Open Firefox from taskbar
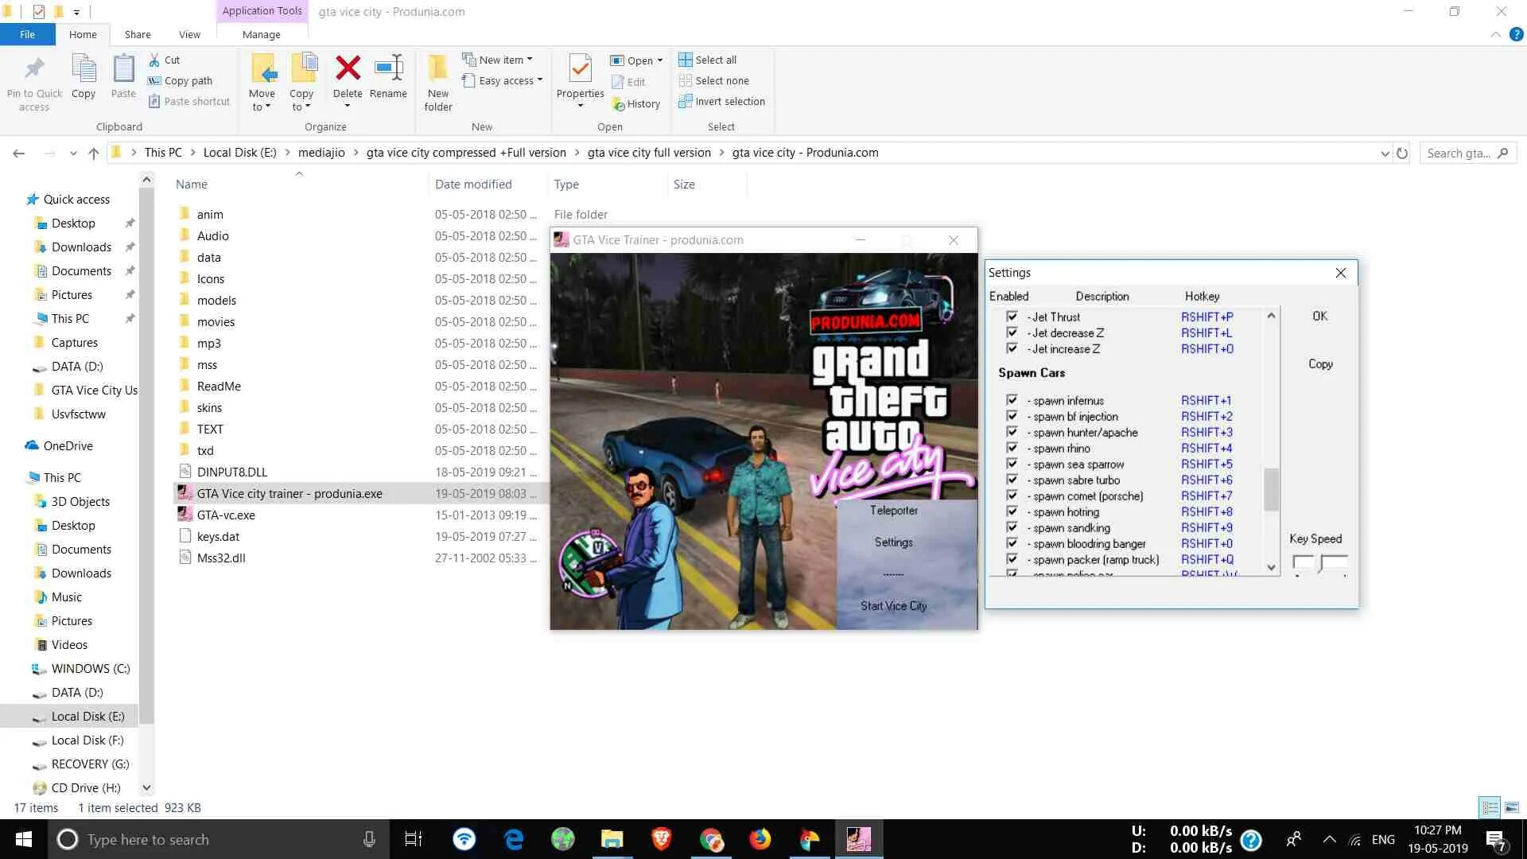The image size is (1527, 859). pyautogui.click(x=760, y=839)
